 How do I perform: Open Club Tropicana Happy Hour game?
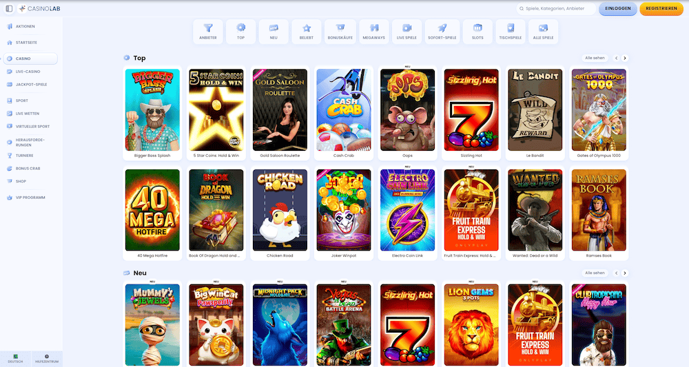[599, 325]
